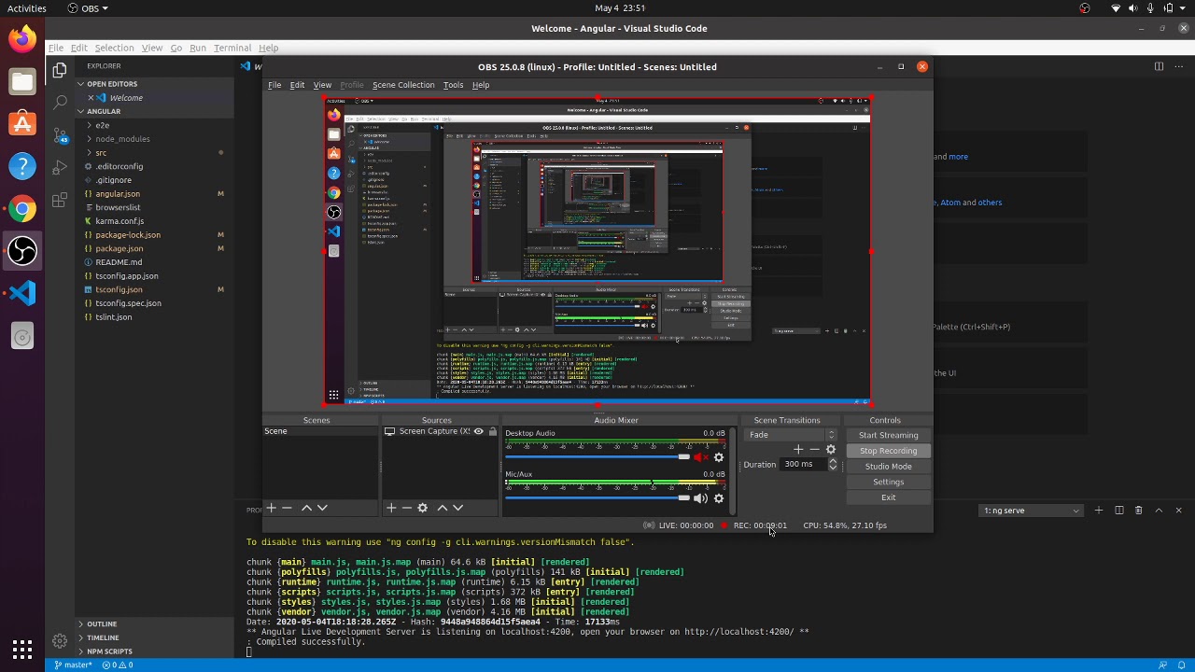This screenshot has height=672, width=1195.
Task: Mute the Mic/Aux channel in Audio Mixer
Action: tap(700, 498)
